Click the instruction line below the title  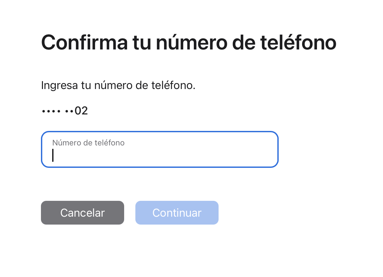pos(118,85)
